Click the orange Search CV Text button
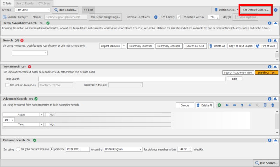The width and height of the screenshot is (280, 167). pos(266,73)
